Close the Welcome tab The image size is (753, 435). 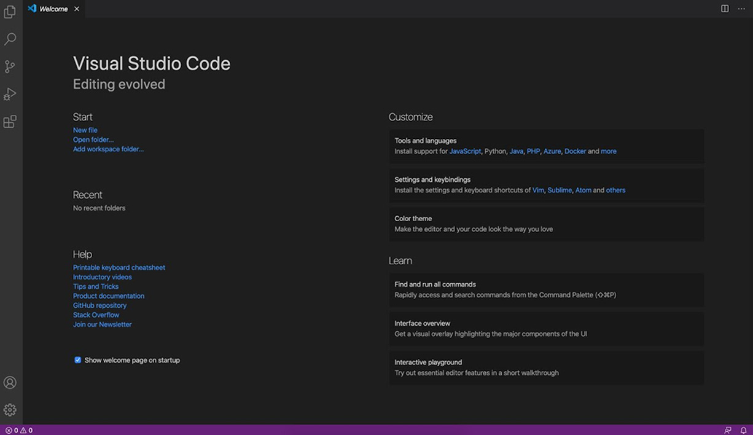77,9
